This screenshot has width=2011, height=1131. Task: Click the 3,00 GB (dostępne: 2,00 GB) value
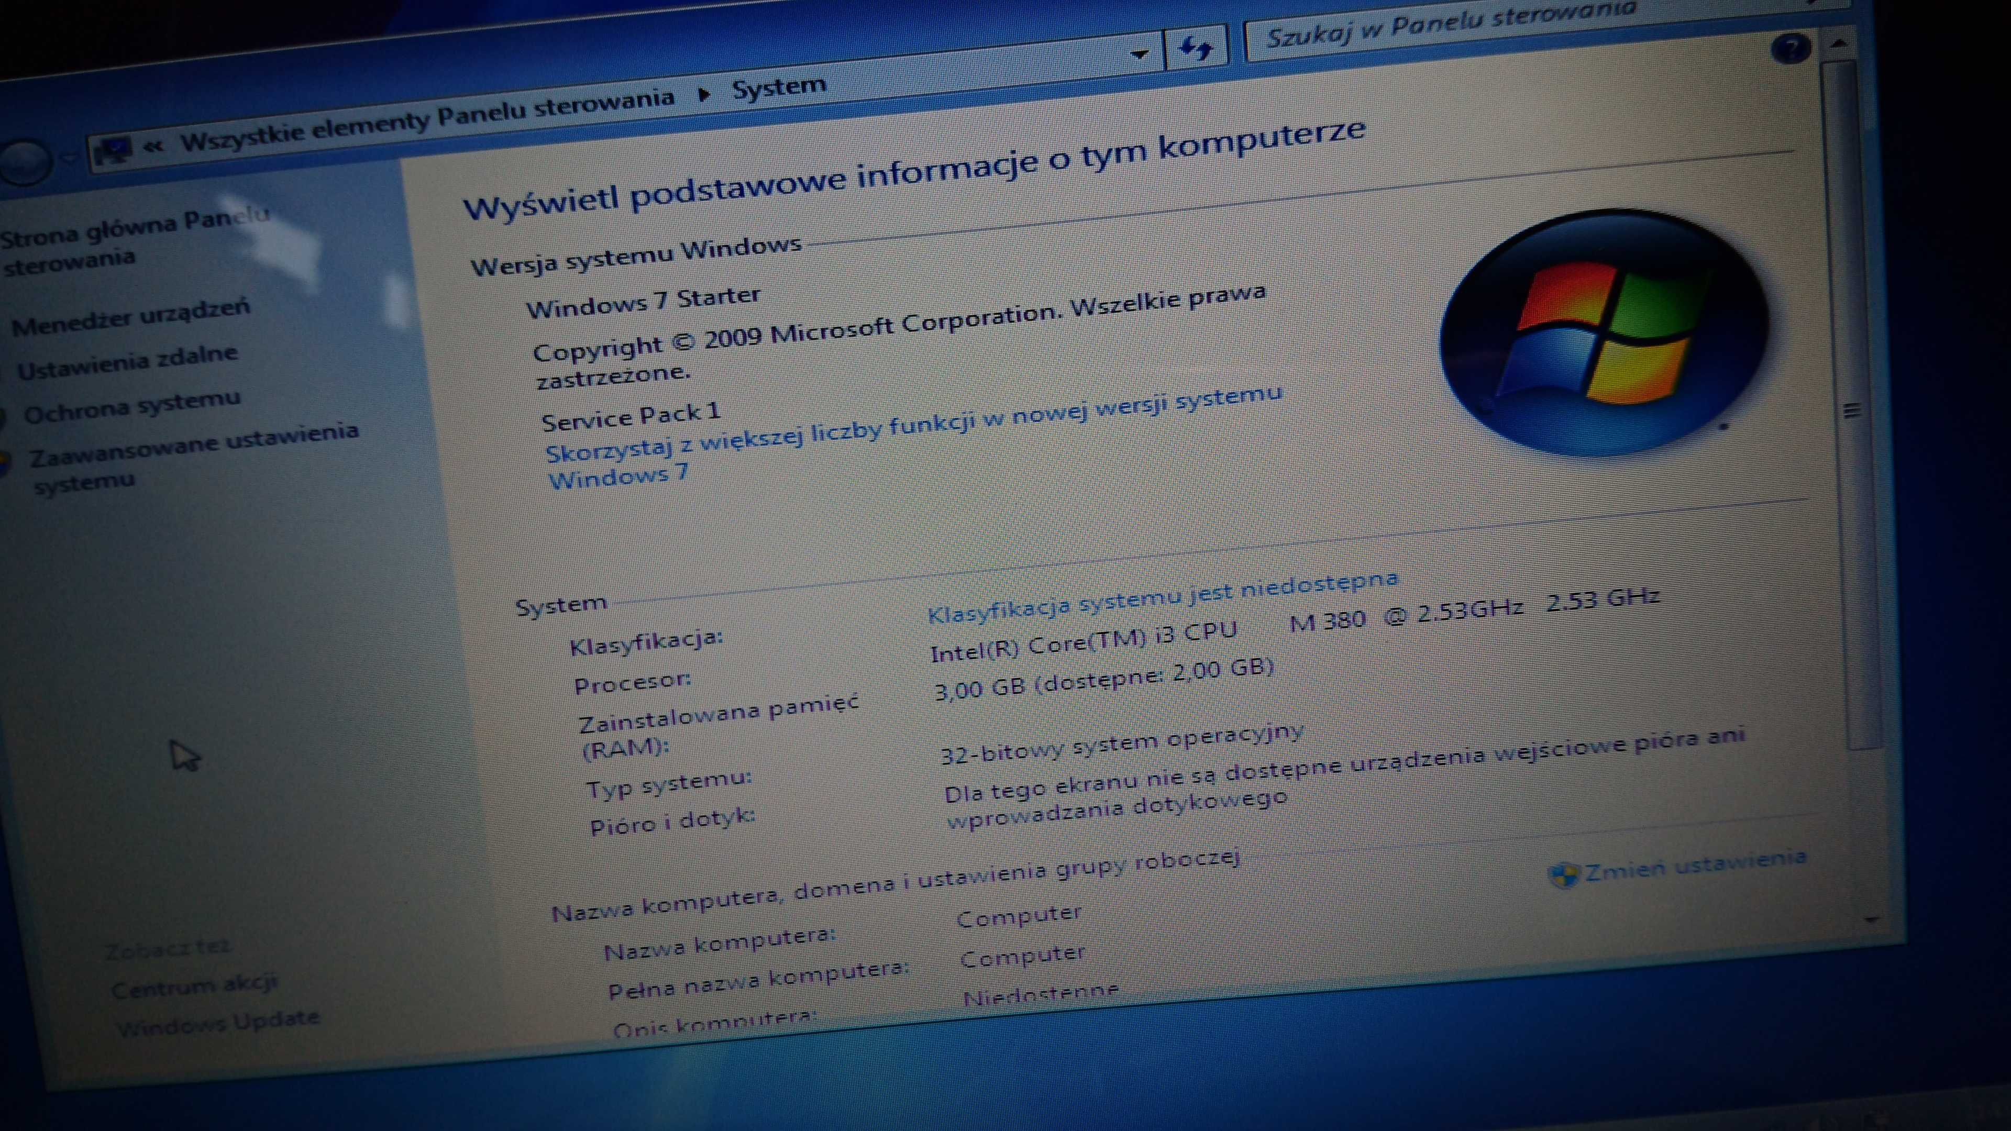(x=1104, y=679)
